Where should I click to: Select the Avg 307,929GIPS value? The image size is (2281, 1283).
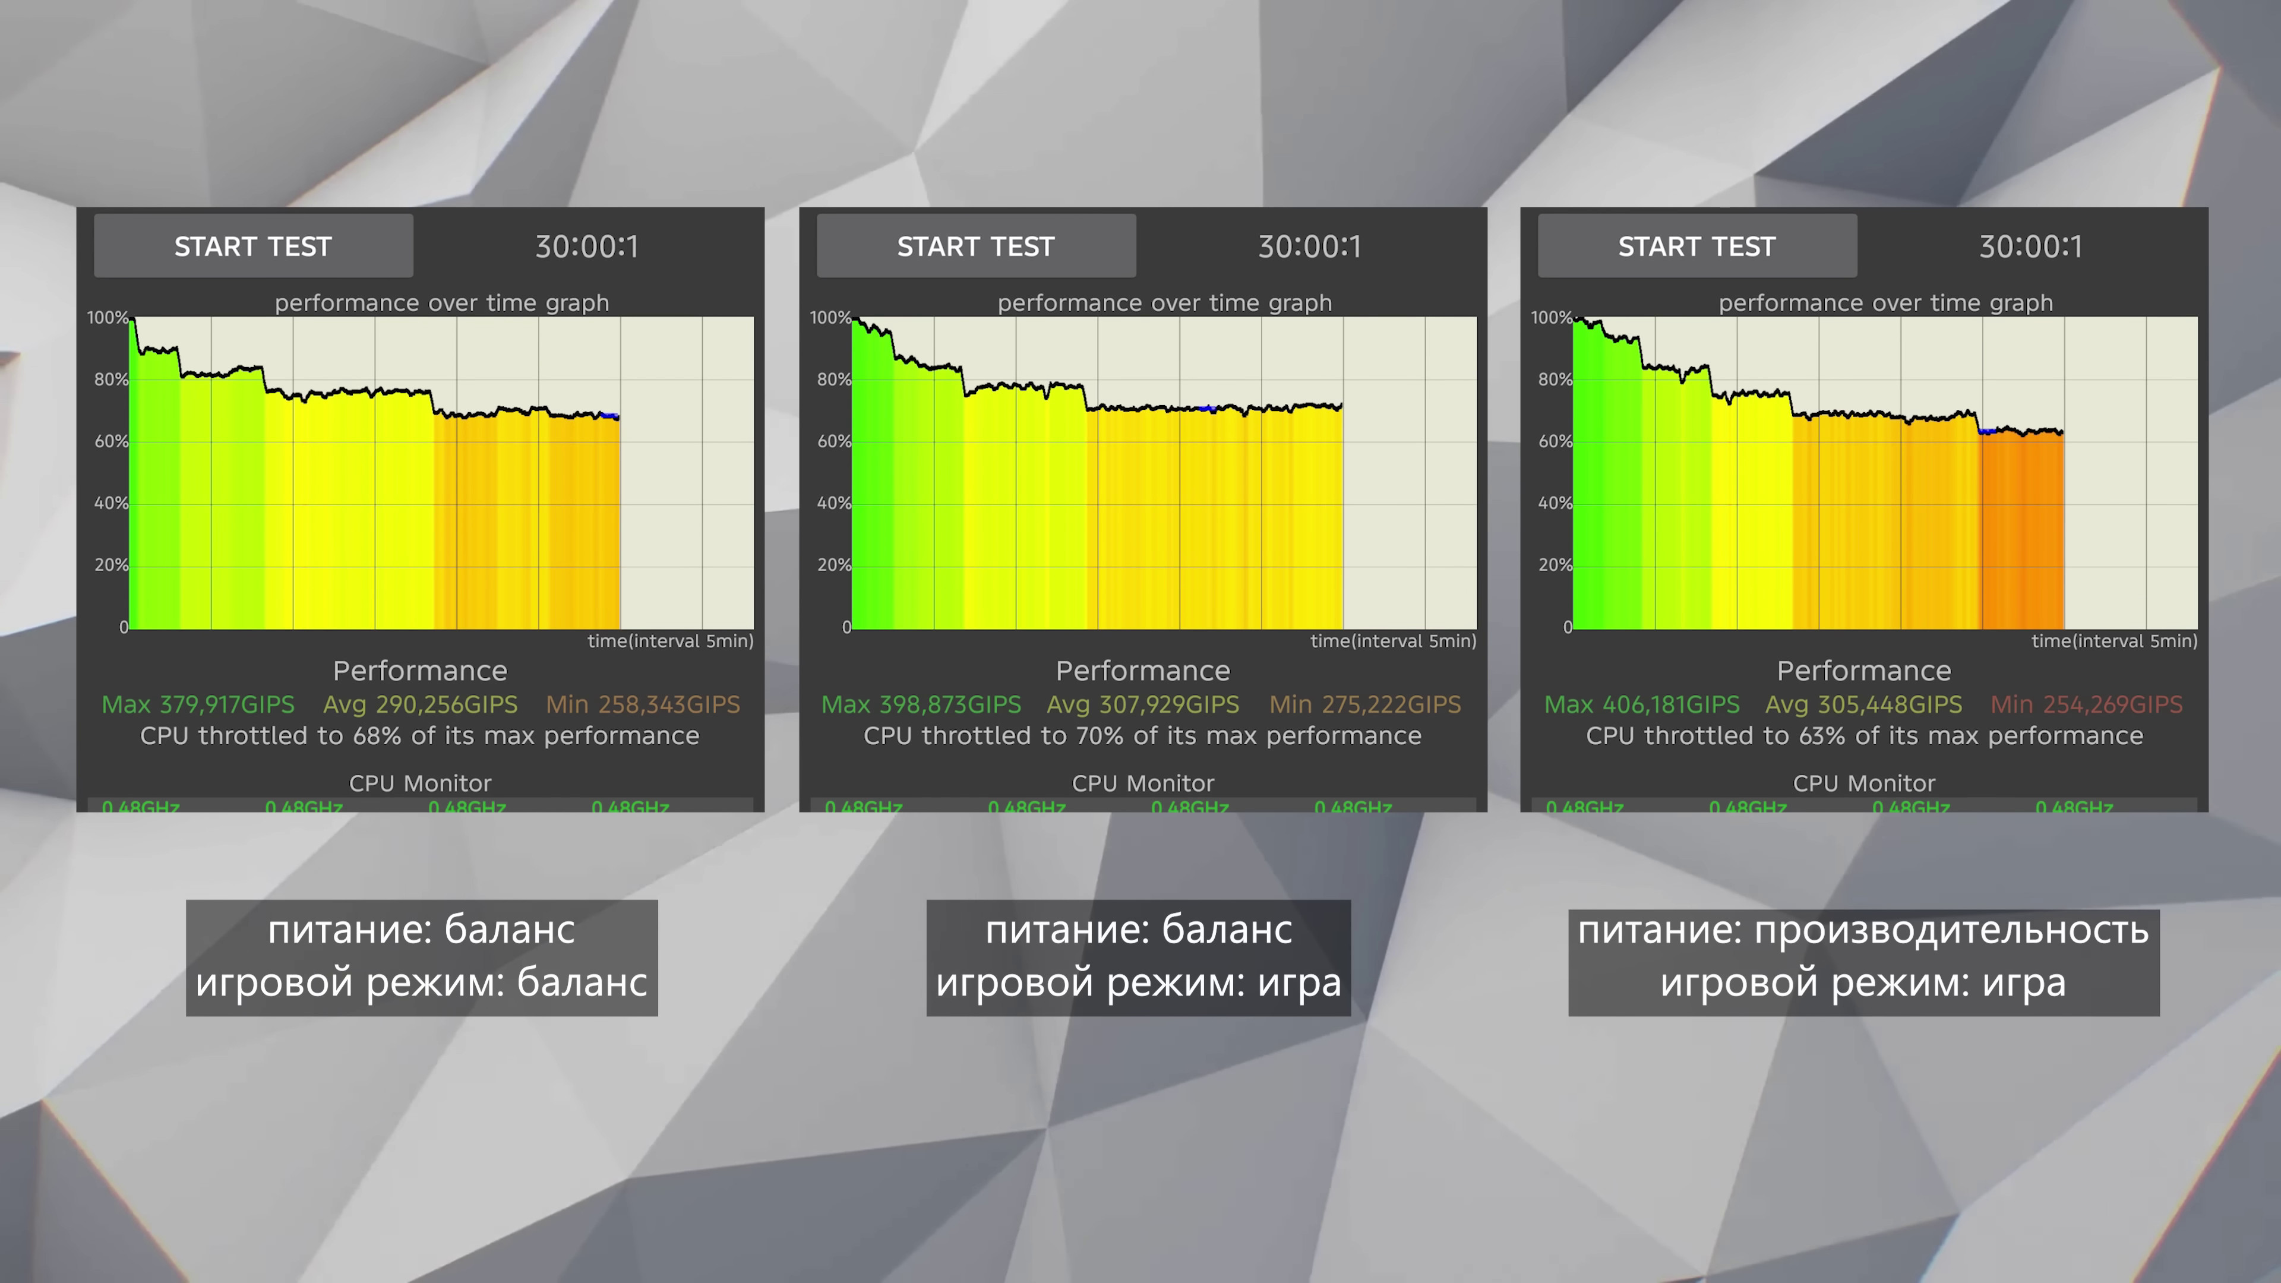(x=1143, y=705)
